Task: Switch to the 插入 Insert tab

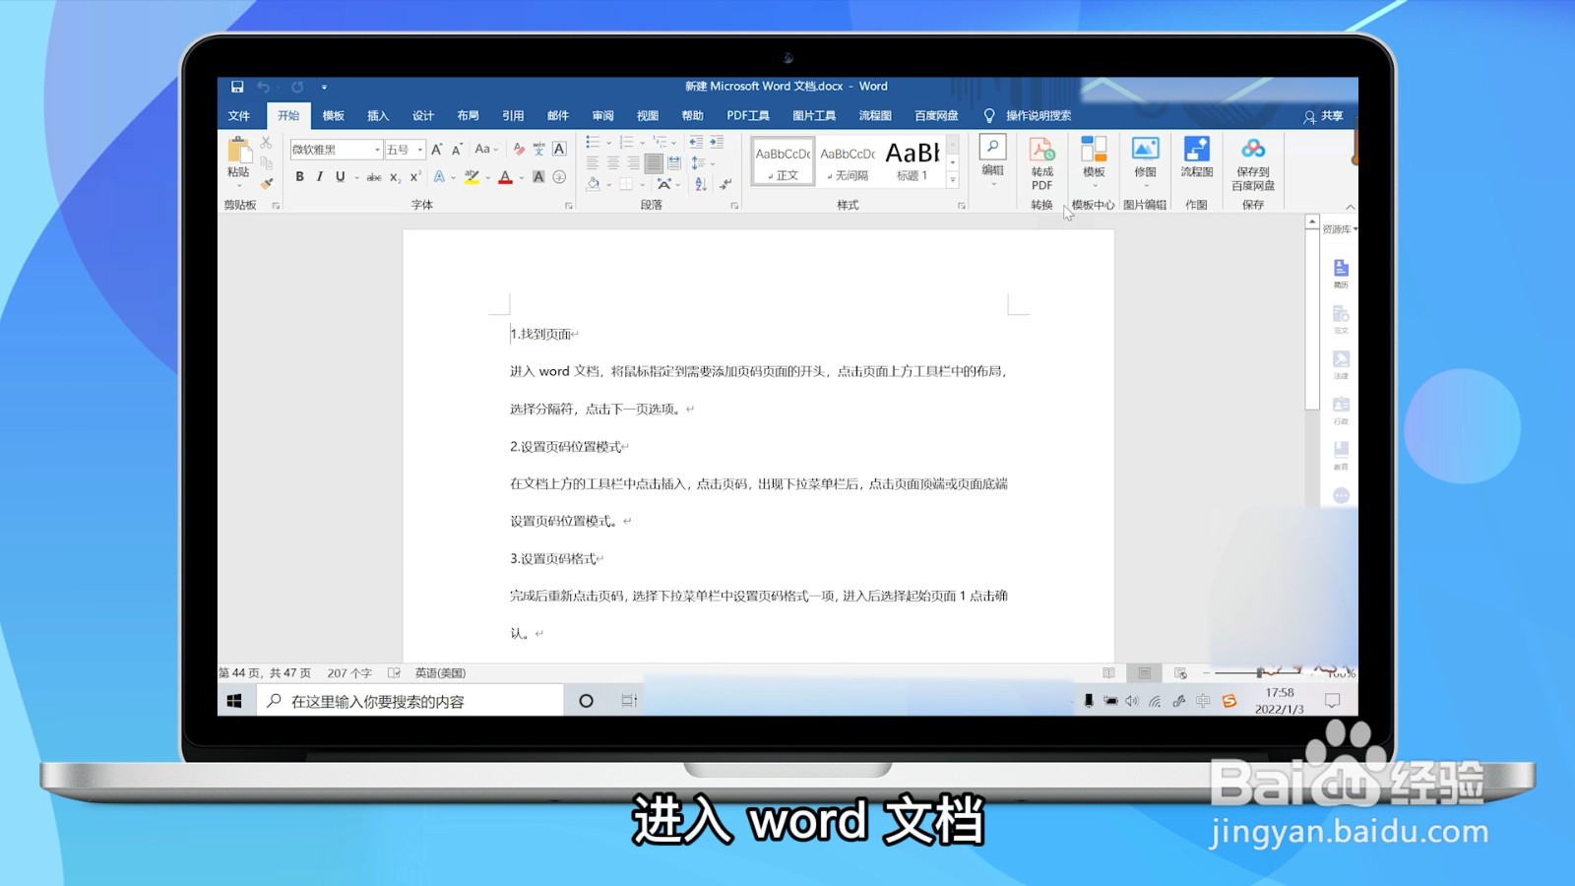Action: [378, 116]
